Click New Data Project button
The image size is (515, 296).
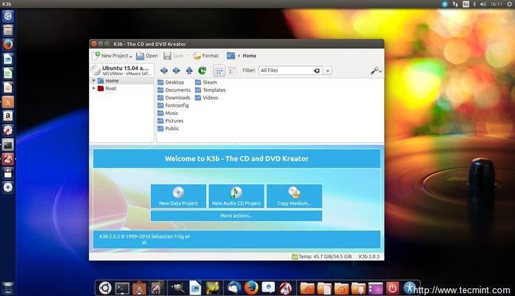[178, 196]
